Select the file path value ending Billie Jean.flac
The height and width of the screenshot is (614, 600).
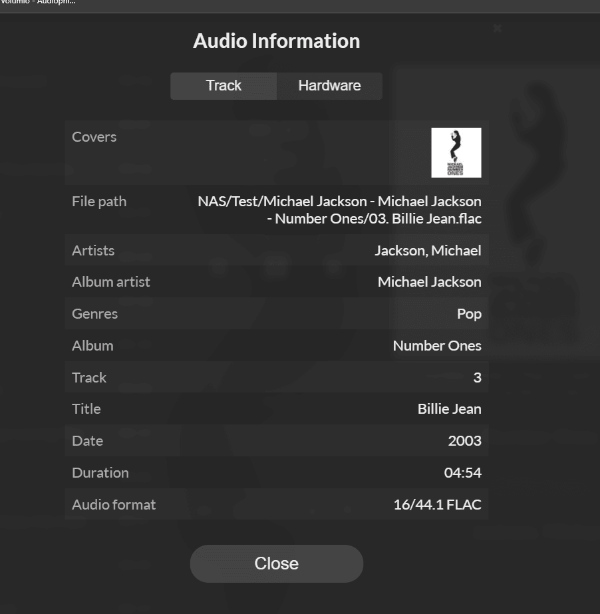[x=339, y=210]
